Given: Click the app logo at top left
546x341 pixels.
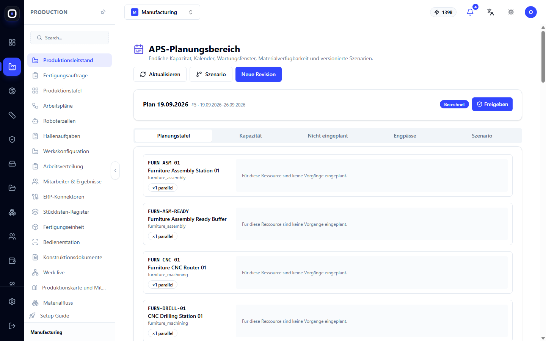Looking at the screenshot, I should (x=12, y=14).
